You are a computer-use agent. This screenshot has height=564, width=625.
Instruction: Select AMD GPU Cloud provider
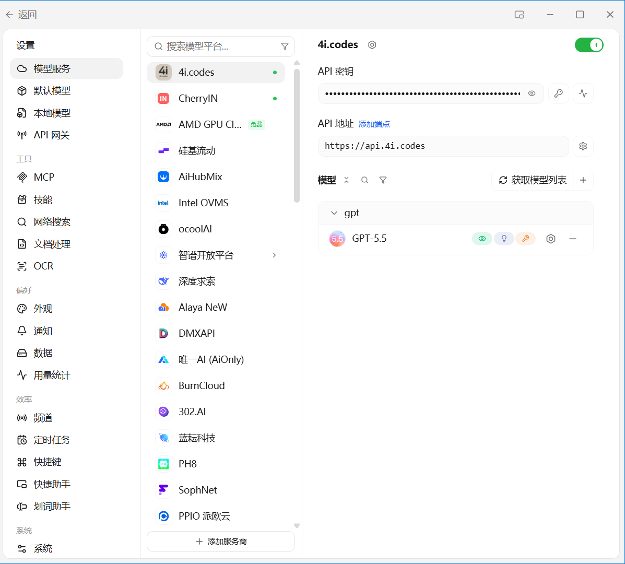[x=216, y=125]
